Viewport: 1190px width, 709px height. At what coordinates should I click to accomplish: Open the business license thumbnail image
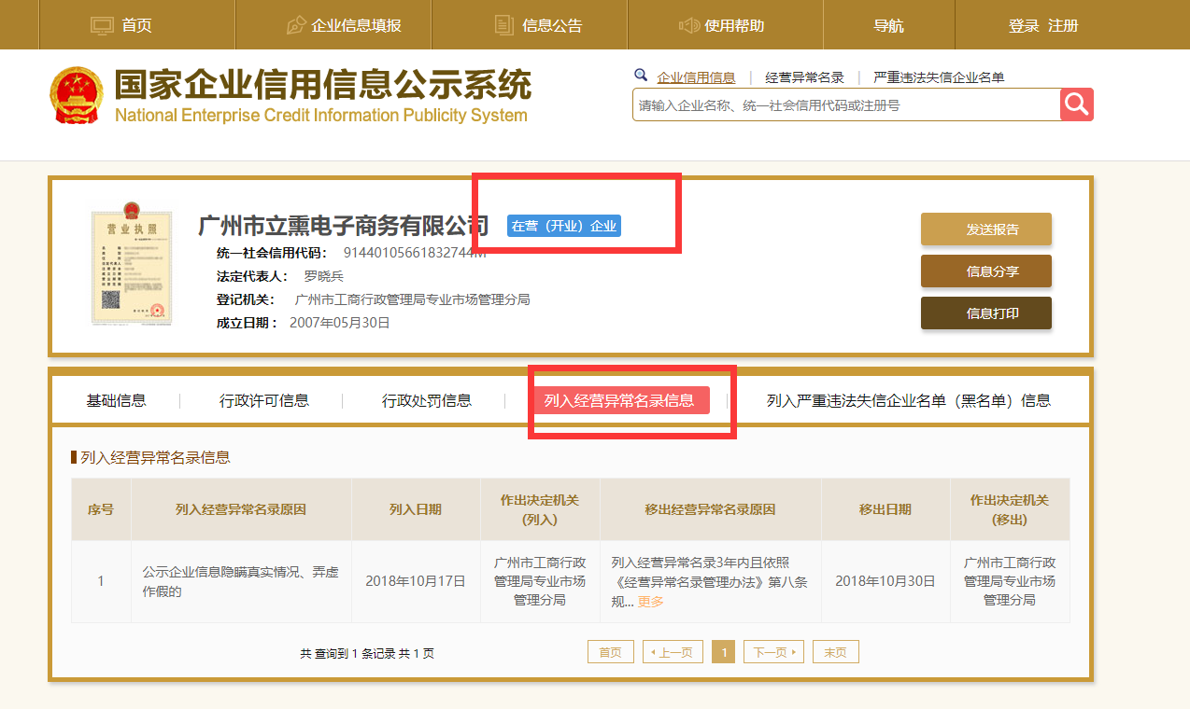[x=131, y=264]
